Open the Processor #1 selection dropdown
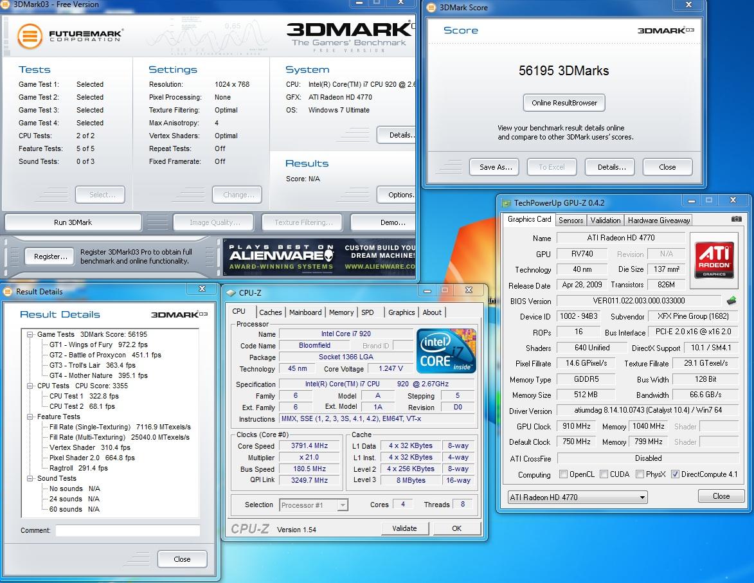This screenshot has height=583, width=754. (x=314, y=505)
